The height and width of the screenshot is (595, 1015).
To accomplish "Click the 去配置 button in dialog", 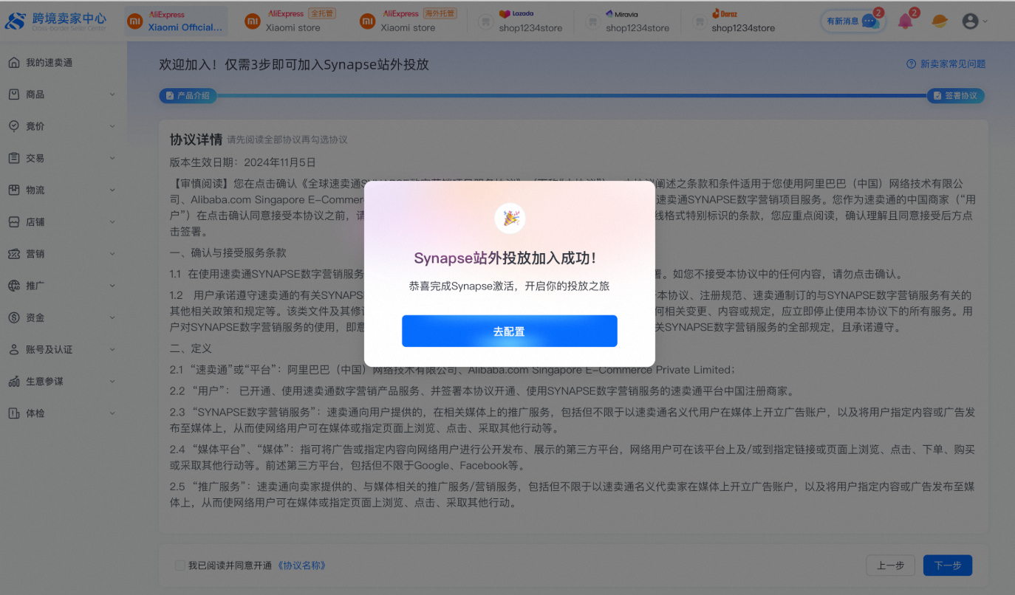I will [x=509, y=331].
